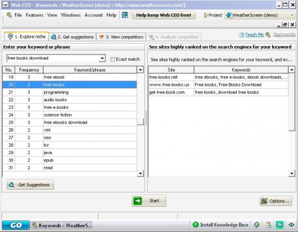Click Help keep Web CEO free button
298x232 pixels.
pyautogui.click(x=163, y=15)
